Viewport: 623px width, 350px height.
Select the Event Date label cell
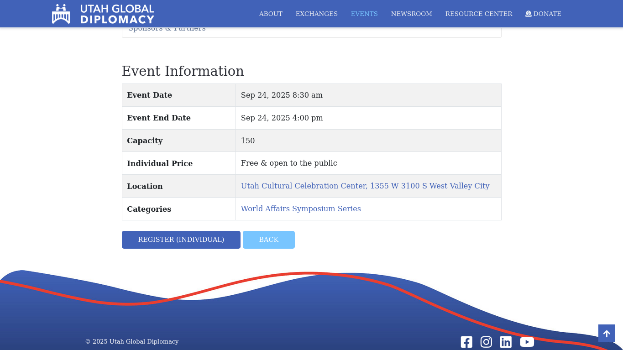[179, 95]
